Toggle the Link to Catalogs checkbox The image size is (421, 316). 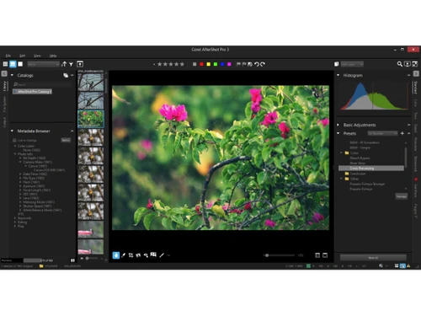(x=14, y=140)
